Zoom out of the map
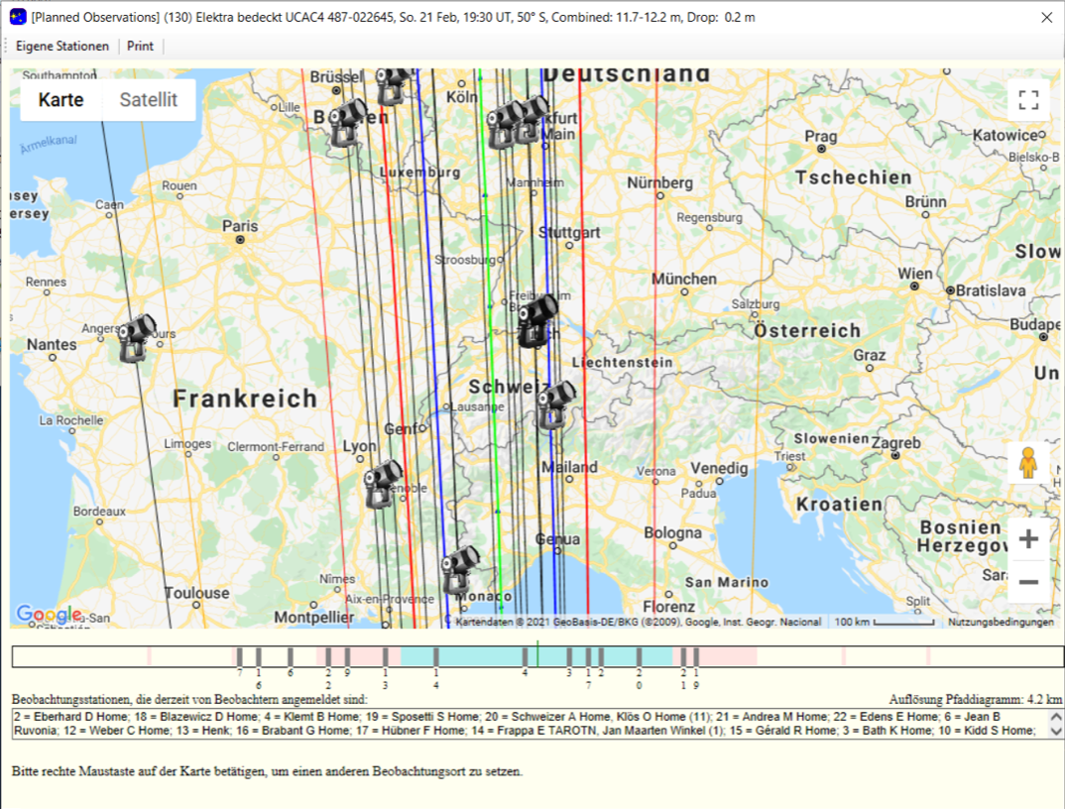 pyautogui.click(x=1028, y=582)
